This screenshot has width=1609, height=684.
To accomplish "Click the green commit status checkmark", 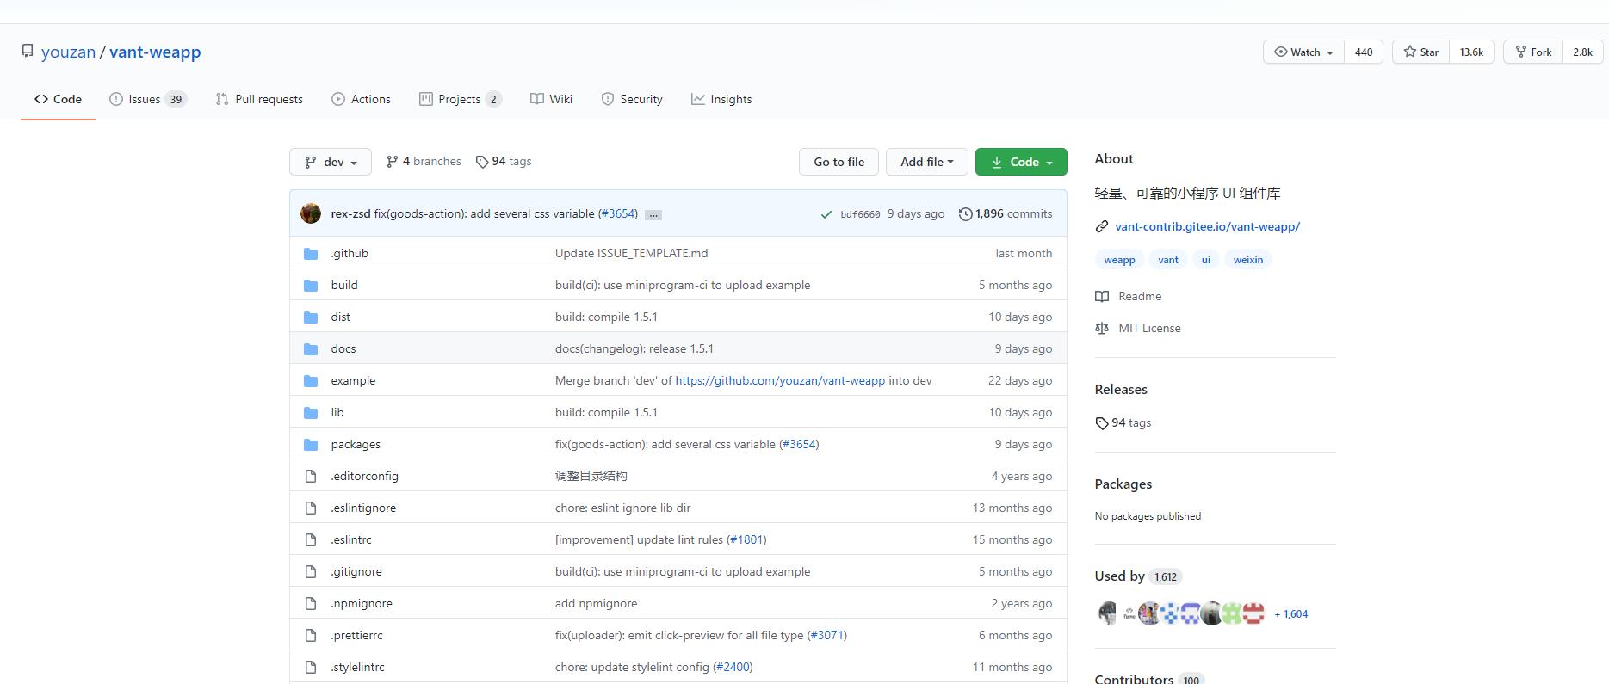I will 826,214.
